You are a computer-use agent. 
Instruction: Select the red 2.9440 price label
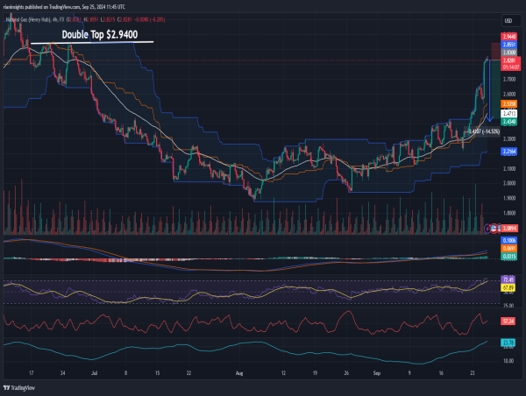(x=508, y=37)
